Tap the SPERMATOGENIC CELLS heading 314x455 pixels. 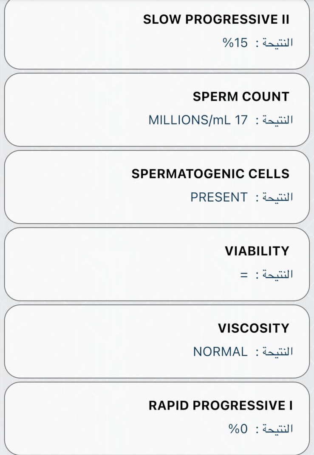(x=210, y=174)
